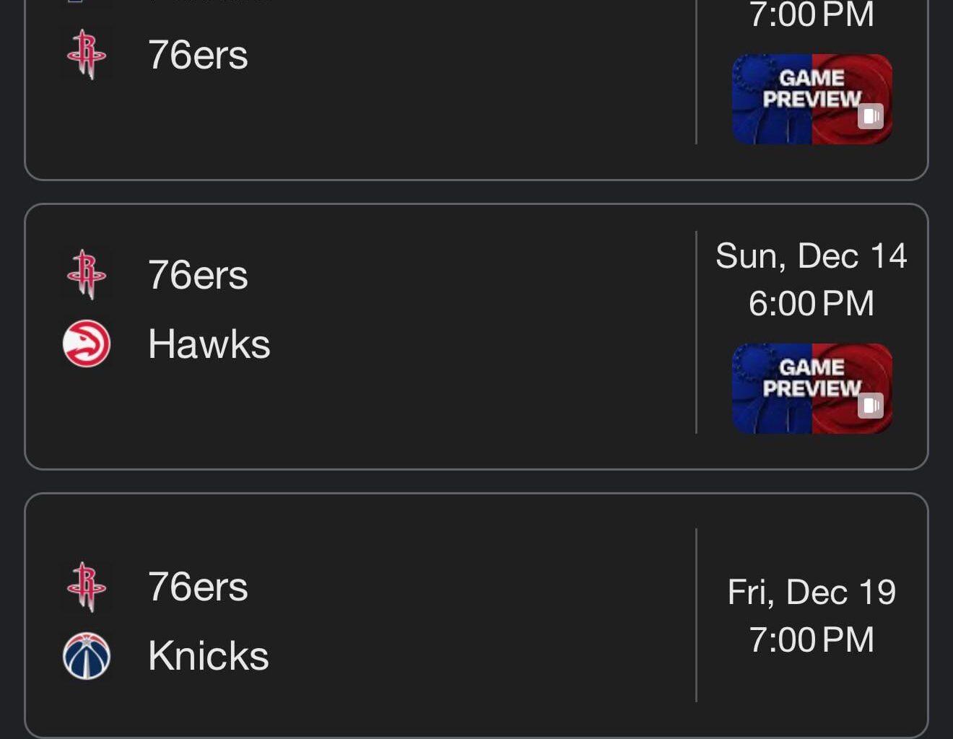The height and width of the screenshot is (739, 953).
Task: Click the 6:00 PM game time
Action: pos(811,303)
